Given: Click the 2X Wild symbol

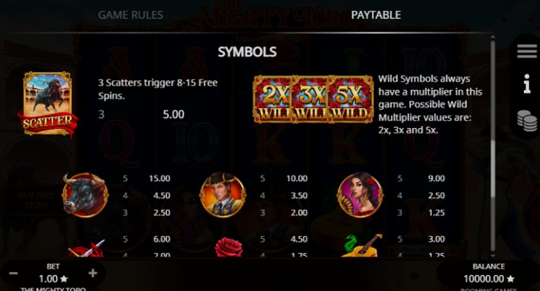Looking at the screenshot, I should [x=273, y=100].
